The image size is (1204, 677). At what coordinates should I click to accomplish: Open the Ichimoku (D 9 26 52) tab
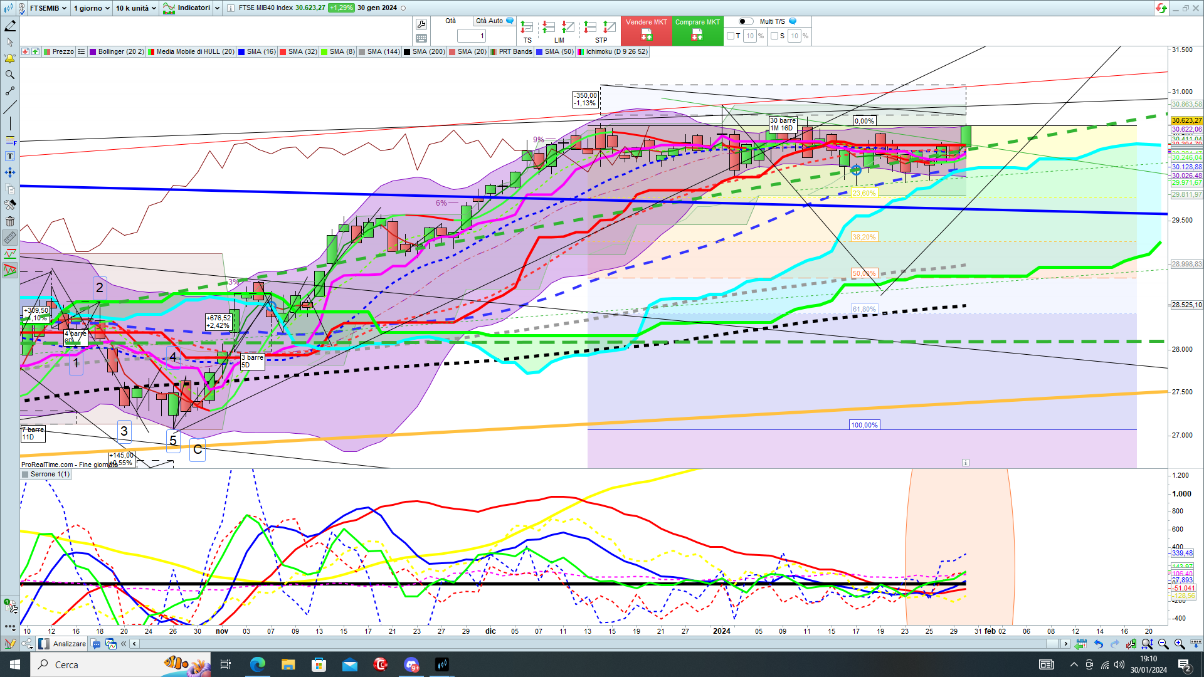(613, 51)
